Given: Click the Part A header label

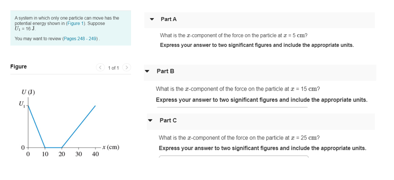Looking at the screenshot, I should point(169,19).
